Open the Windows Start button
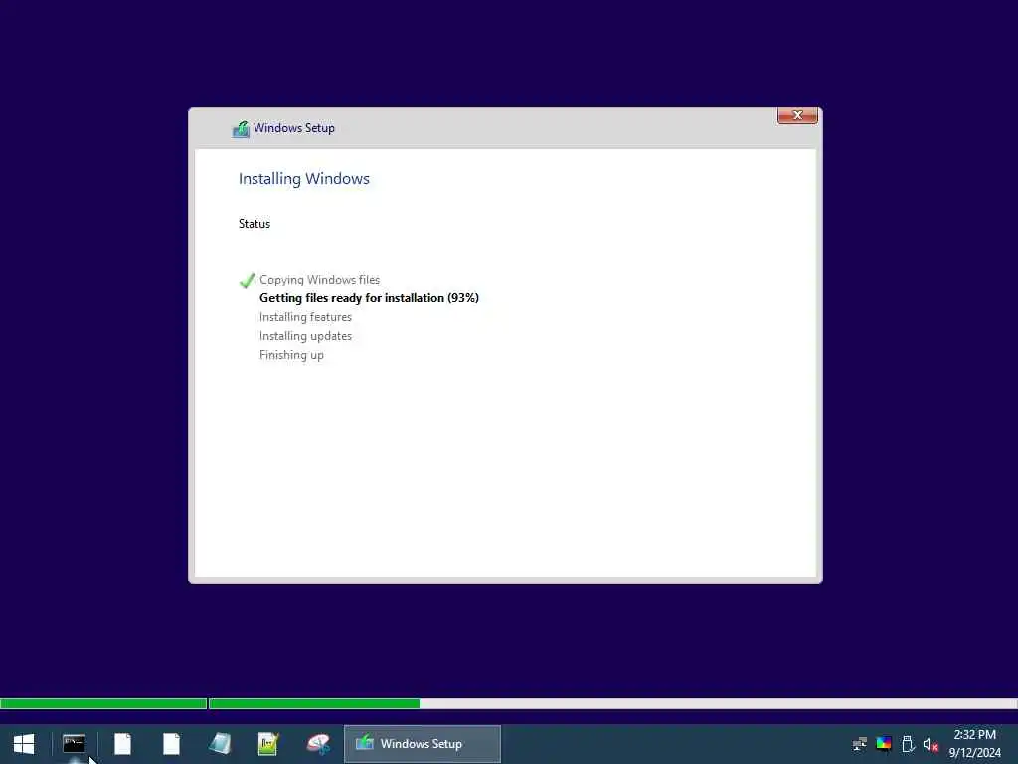 (24, 744)
